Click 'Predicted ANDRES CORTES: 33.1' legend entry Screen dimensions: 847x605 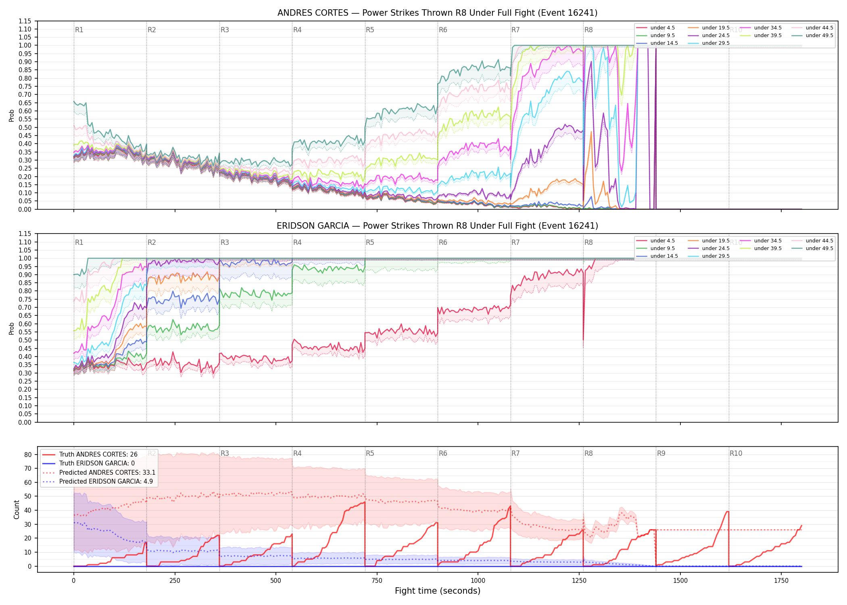(x=99, y=473)
